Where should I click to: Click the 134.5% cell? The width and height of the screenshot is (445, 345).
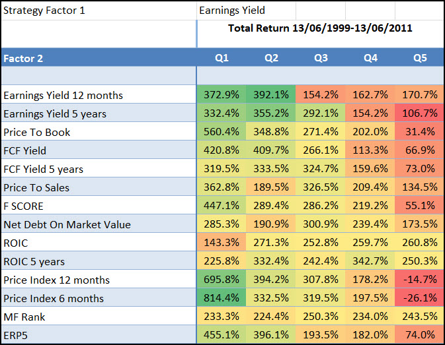click(x=420, y=187)
